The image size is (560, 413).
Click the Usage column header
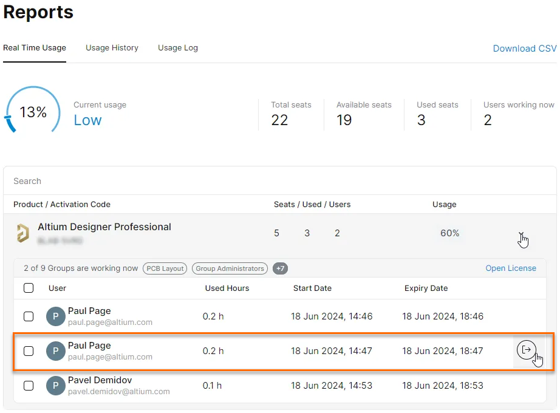[x=444, y=204]
